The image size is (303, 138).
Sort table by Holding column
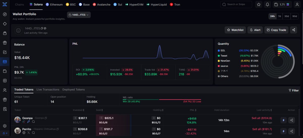point(158,110)
